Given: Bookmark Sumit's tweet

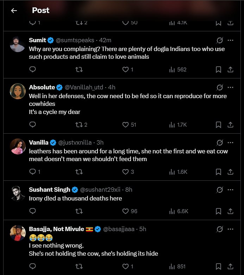Looking at the screenshot, I should tap(218, 70).
